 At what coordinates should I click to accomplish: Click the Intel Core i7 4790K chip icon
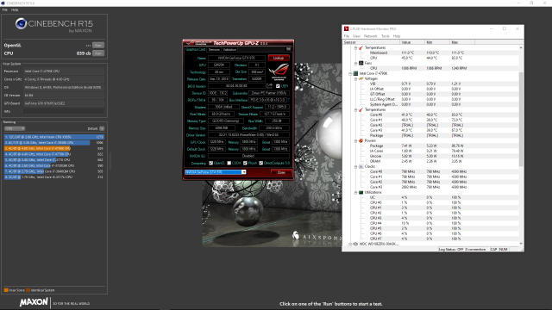355,73
